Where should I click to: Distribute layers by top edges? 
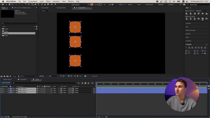[x=187, y=19]
